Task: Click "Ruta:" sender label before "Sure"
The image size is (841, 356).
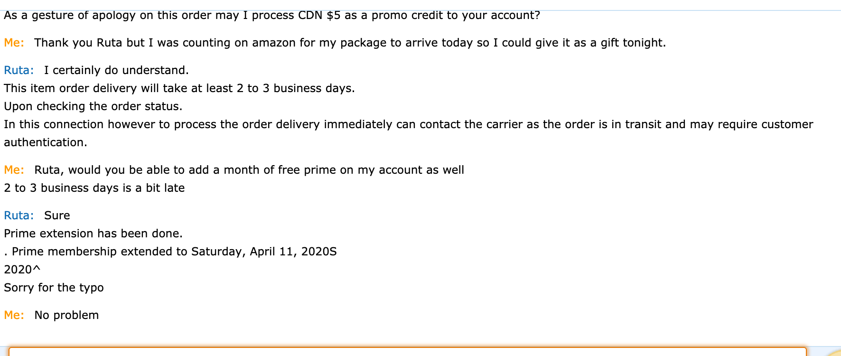Action: pos(19,215)
